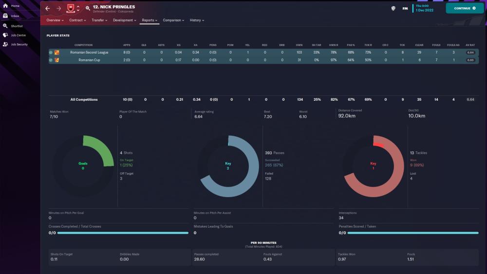Open the Inbox from the sidebar
Screen dimensions: 487x274
[x=5, y=16]
